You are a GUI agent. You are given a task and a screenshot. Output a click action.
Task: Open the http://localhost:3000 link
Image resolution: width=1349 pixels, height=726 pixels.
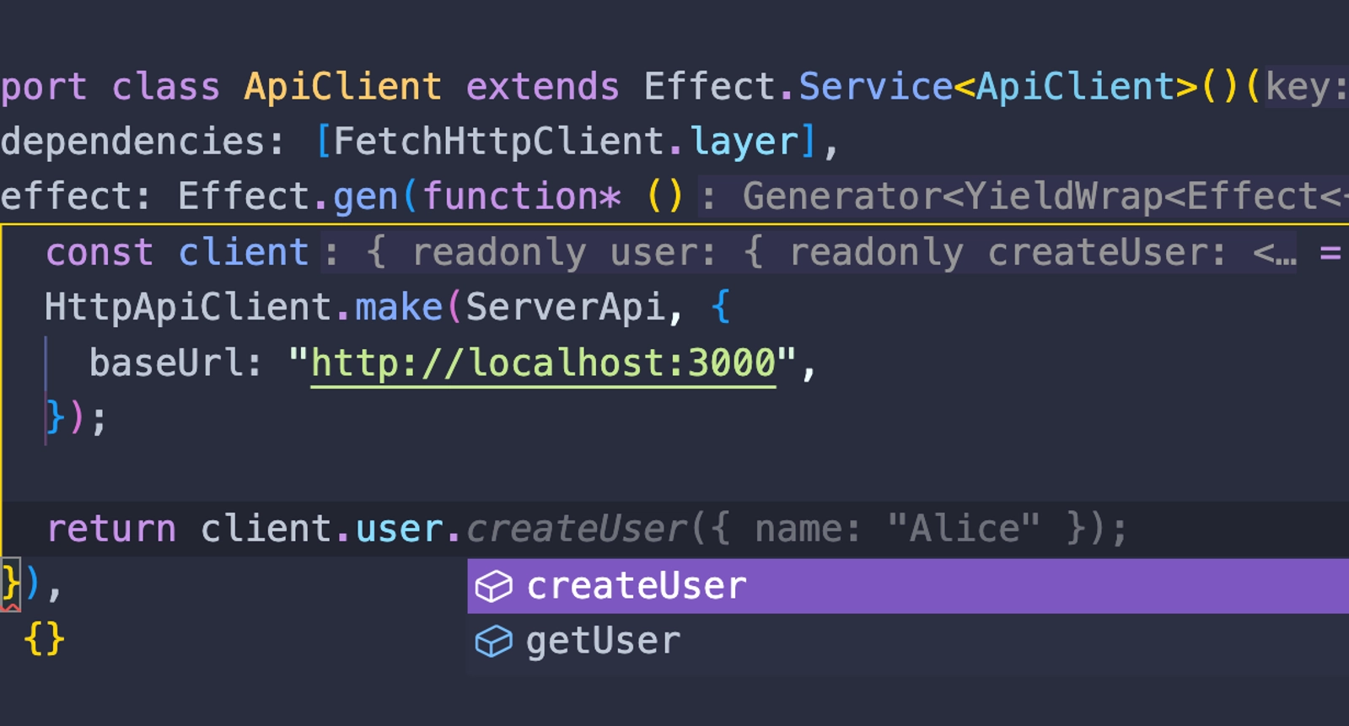pyautogui.click(x=543, y=363)
